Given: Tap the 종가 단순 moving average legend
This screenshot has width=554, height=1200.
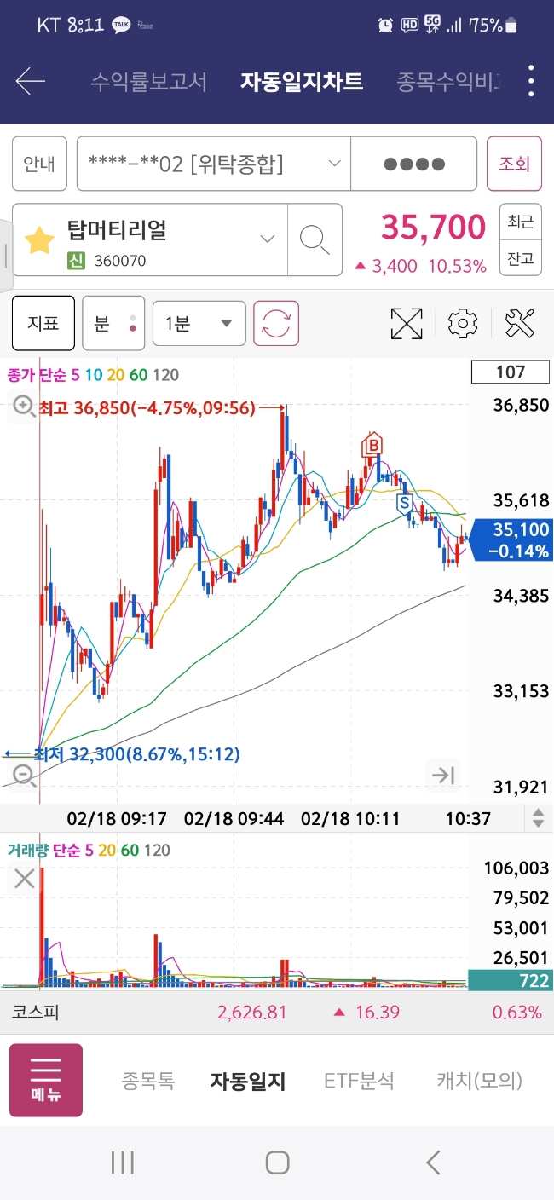Looking at the screenshot, I should coord(93,374).
